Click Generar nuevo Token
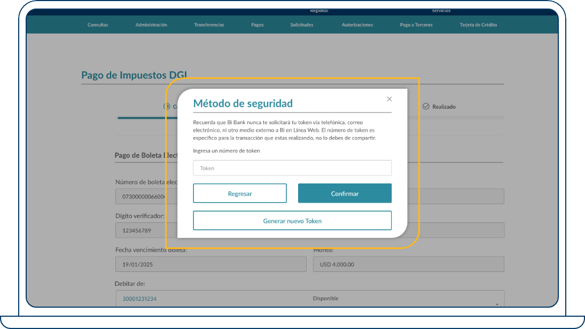585x329 pixels. point(292,220)
